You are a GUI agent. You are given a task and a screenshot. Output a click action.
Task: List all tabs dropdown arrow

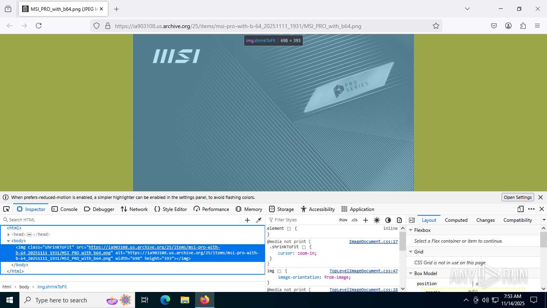pos(467,9)
